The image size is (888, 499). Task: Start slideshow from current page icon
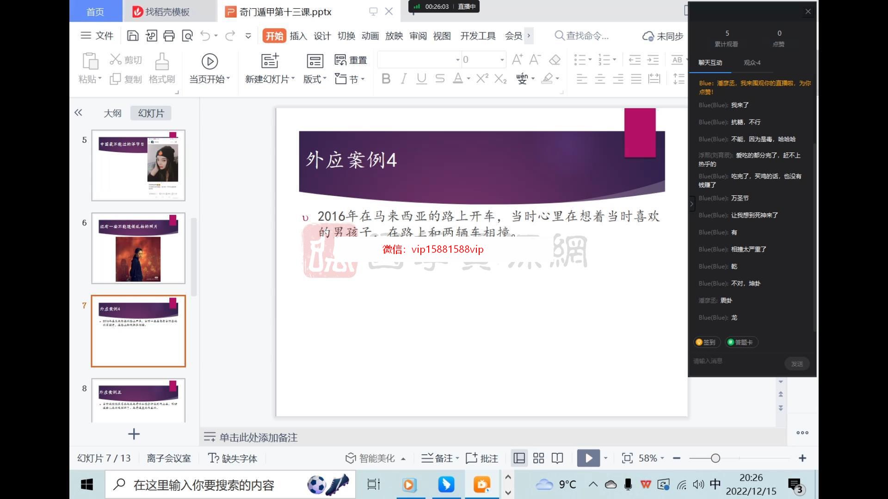(210, 61)
